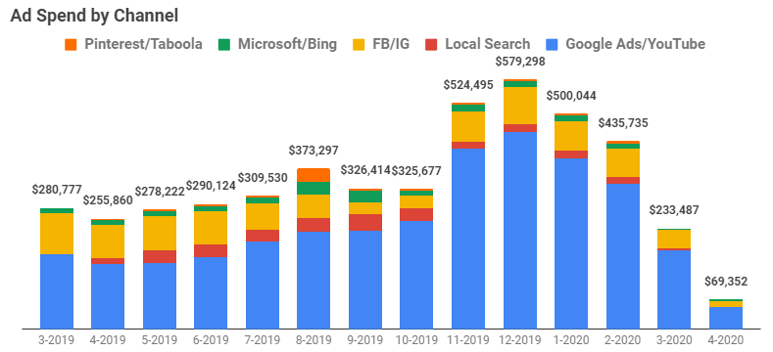The image size is (773, 352).
Task: Click the Ad Spend by Channel title
Action: point(94,16)
